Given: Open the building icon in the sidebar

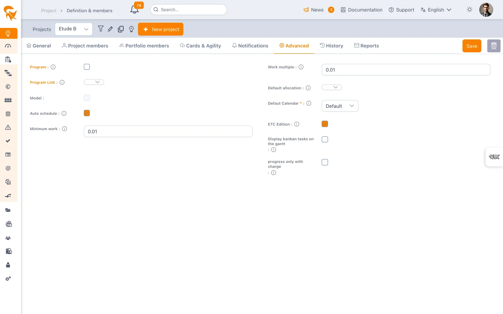Looking at the screenshot, I should (9, 251).
